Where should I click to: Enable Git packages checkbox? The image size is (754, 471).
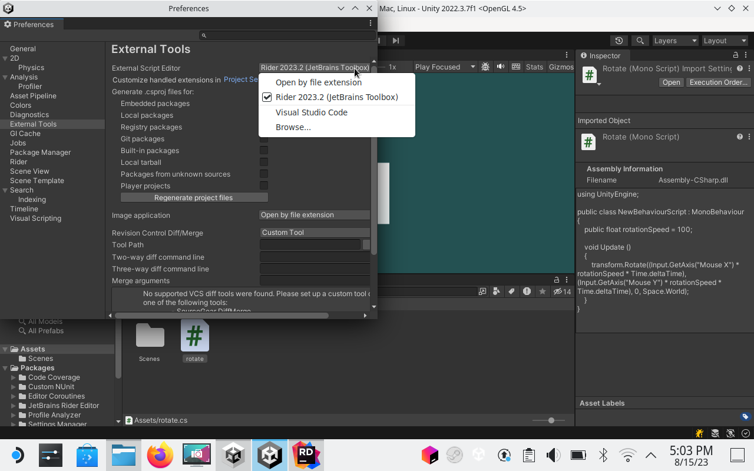click(x=264, y=139)
